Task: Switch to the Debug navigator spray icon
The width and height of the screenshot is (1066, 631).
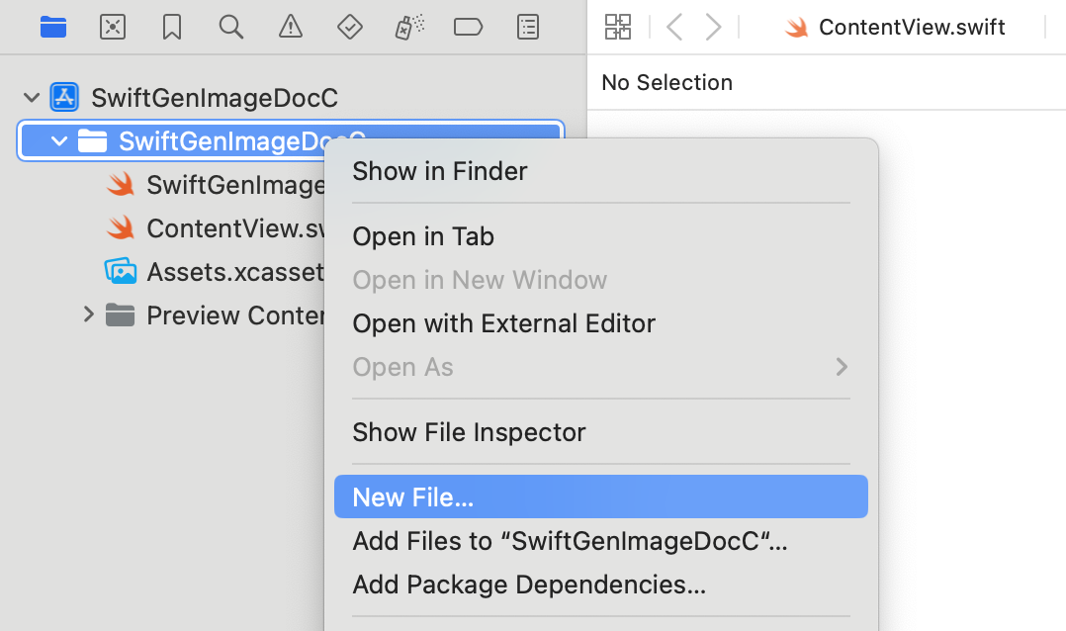Action: click(x=409, y=27)
